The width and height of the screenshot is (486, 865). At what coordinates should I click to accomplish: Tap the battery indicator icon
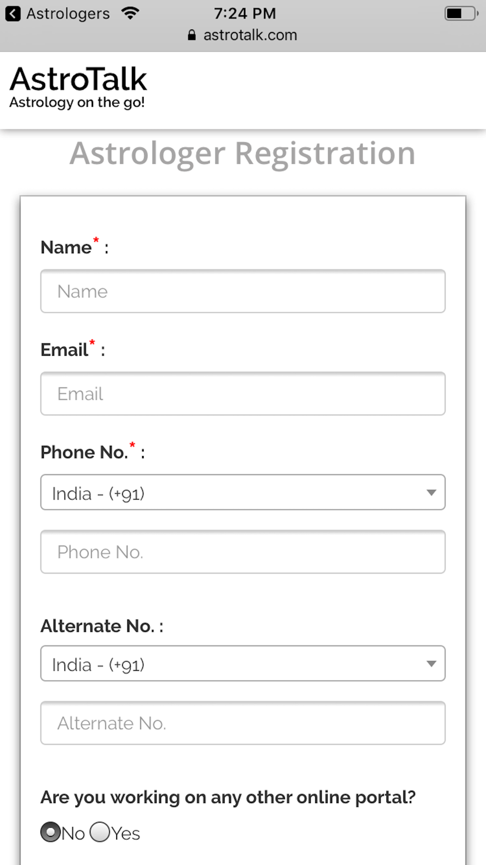tap(461, 13)
